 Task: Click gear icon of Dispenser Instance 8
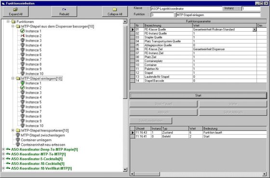22,64
